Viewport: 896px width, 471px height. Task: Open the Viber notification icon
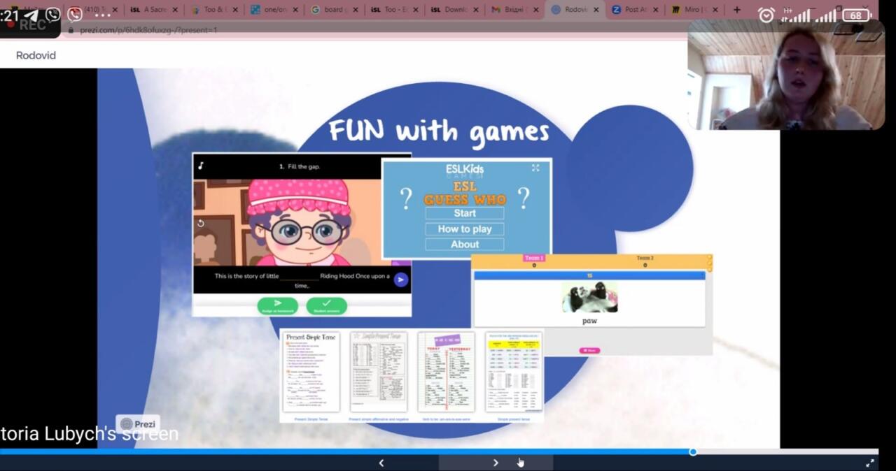click(52, 15)
